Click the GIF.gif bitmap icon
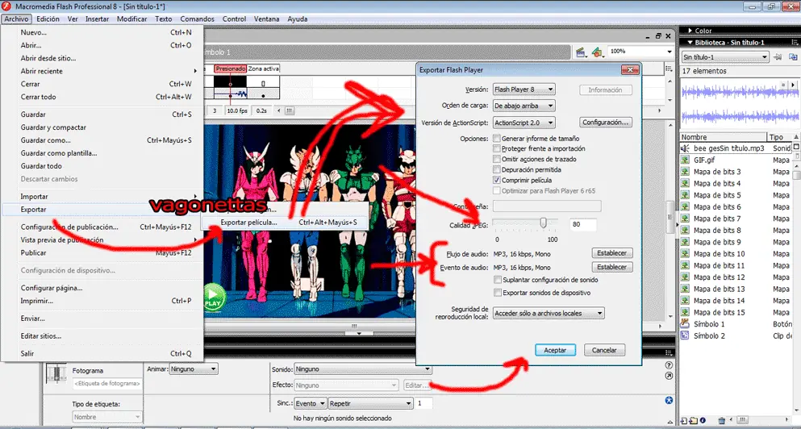801x429 pixels. pyautogui.click(x=686, y=160)
